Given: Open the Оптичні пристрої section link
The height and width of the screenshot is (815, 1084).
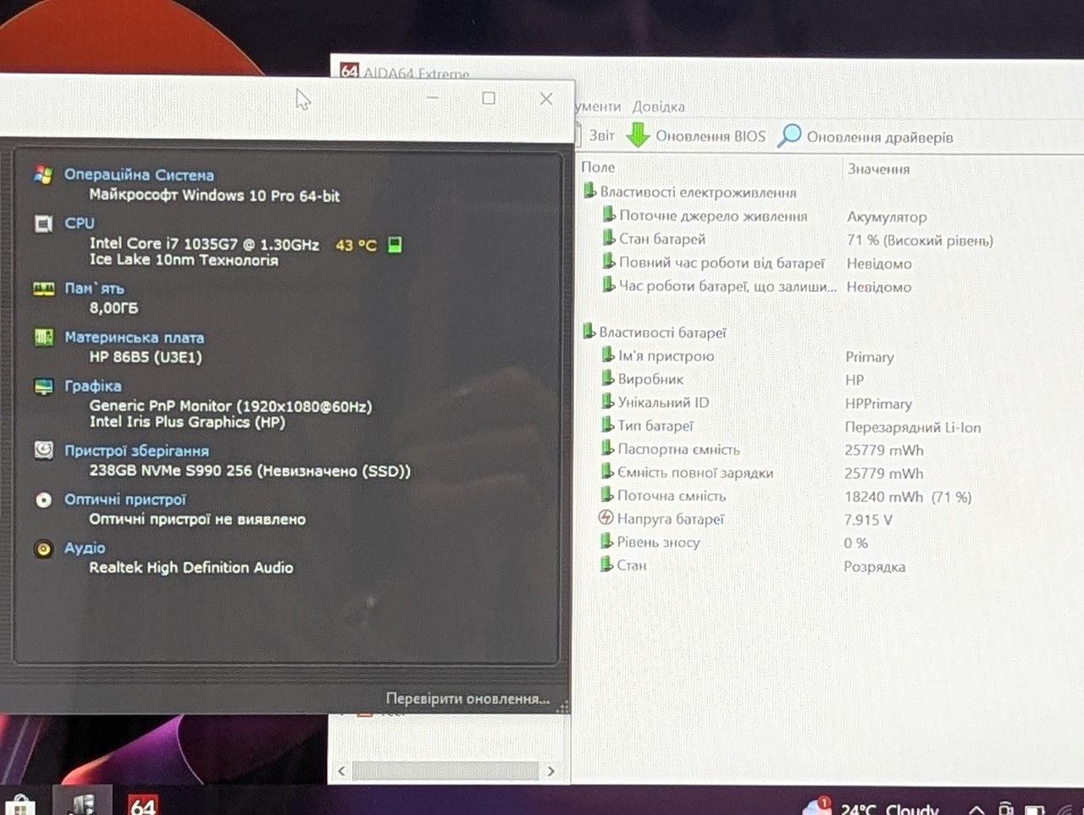Looking at the screenshot, I should [x=124, y=499].
